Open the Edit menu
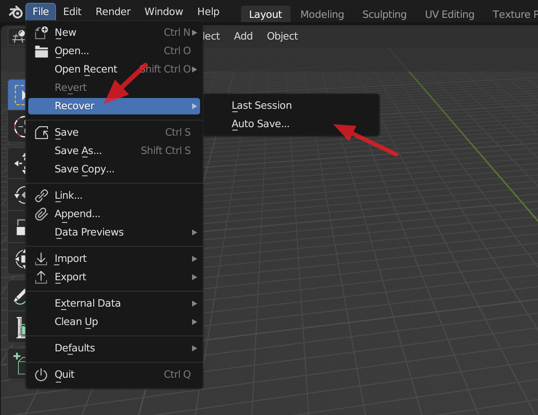 coord(72,12)
